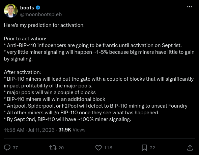Open the boots profile picture
This screenshot has width=199, height=155.
[x=11, y=11]
